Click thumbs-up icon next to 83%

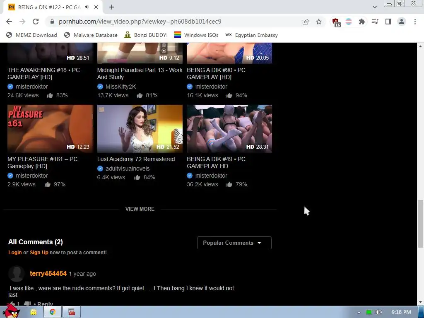[50, 95]
